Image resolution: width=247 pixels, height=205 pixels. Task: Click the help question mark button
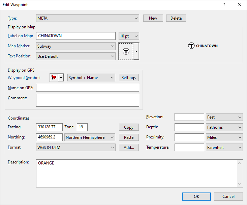[224, 5]
